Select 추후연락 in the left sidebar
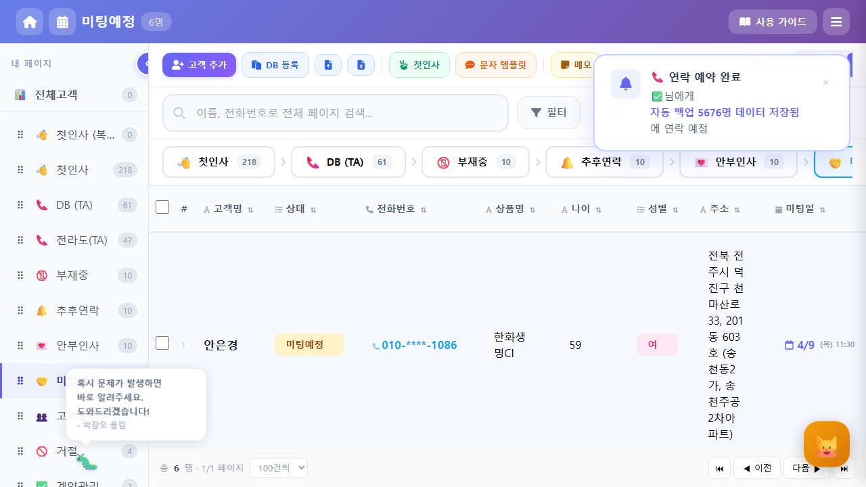The height and width of the screenshot is (487, 866). 76,310
